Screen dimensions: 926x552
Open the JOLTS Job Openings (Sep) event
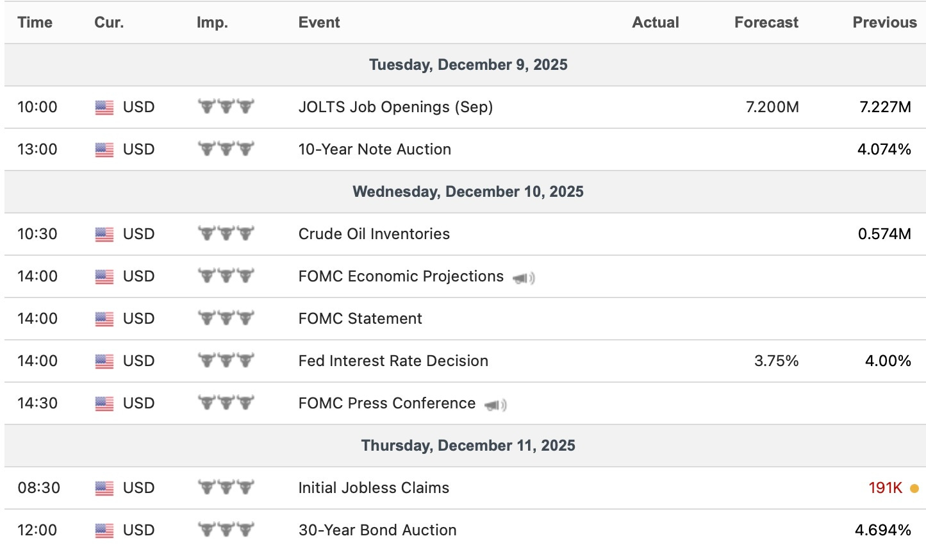coord(395,107)
